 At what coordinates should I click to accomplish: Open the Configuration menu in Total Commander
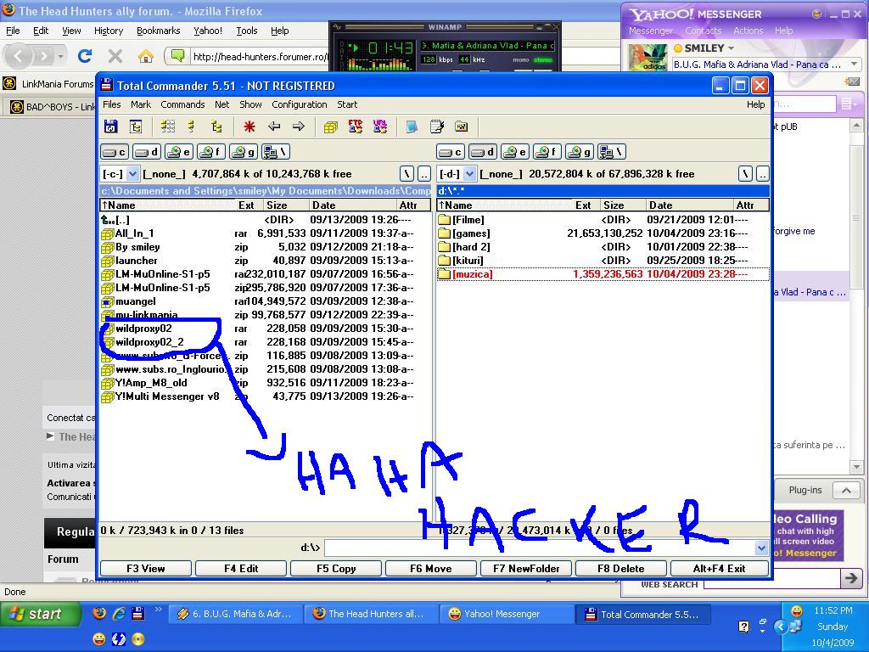(300, 104)
